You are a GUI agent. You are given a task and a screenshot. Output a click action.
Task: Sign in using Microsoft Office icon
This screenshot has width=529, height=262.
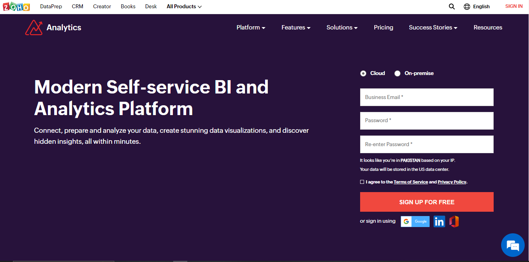tap(454, 222)
